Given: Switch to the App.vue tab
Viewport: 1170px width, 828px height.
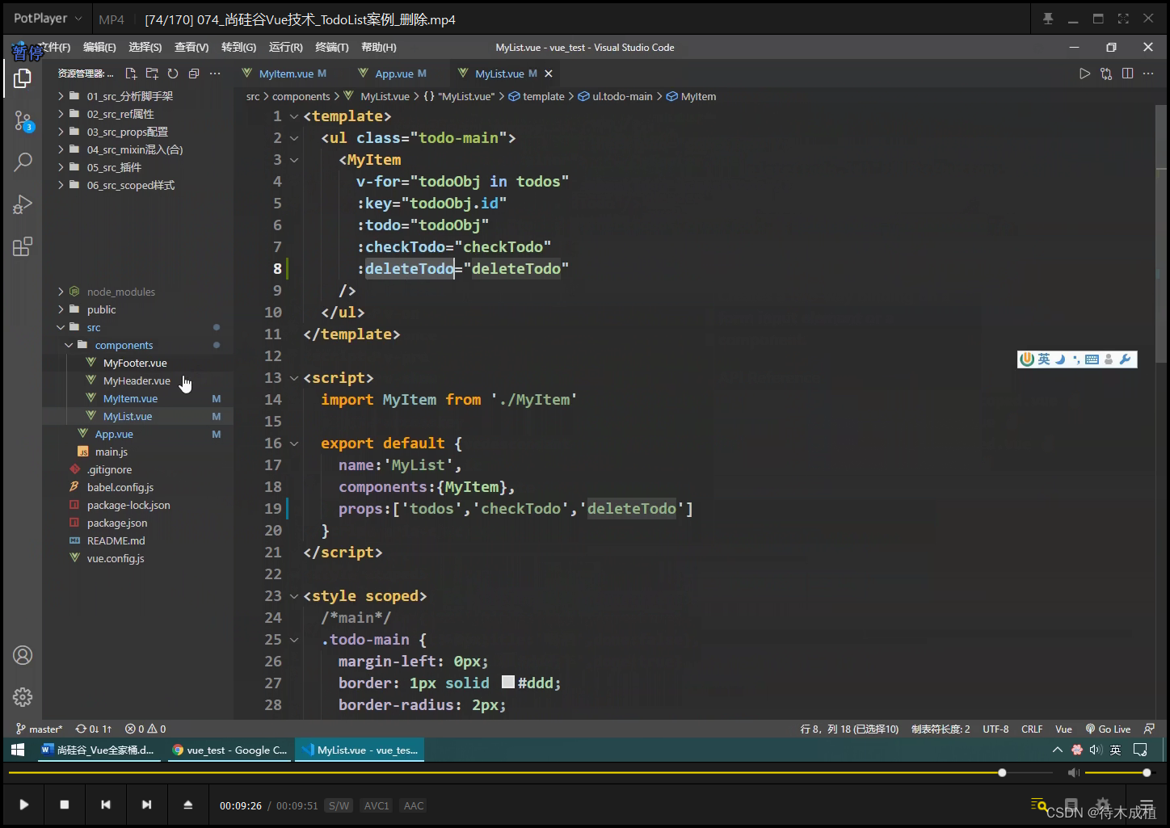Looking at the screenshot, I should [394, 74].
